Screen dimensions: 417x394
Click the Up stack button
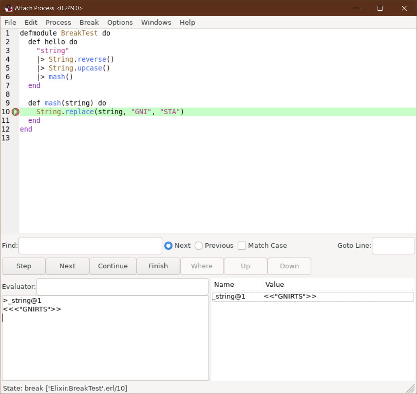click(245, 266)
